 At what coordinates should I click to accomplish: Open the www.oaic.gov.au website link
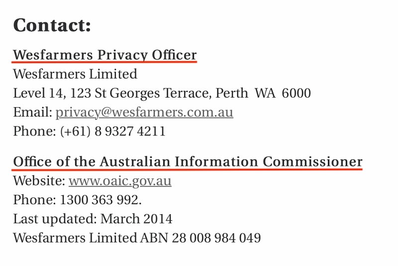pos(120,181)
